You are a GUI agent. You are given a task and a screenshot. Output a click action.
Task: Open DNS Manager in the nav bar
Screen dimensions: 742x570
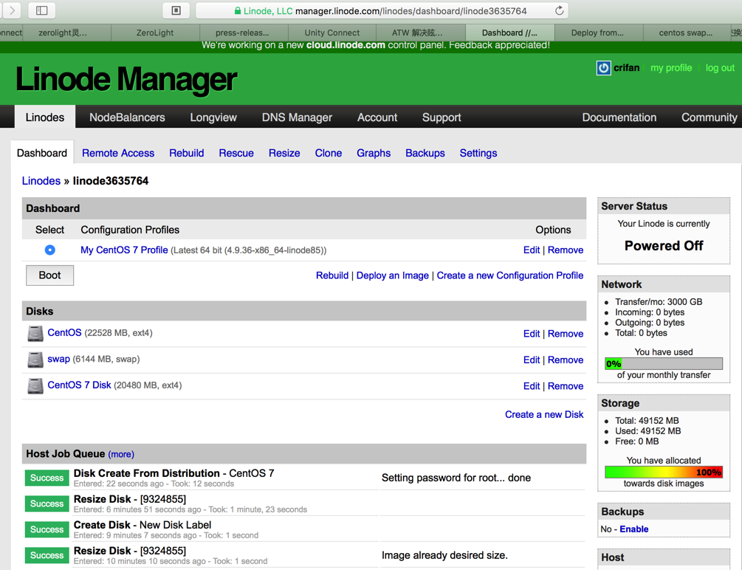(298, 117)
